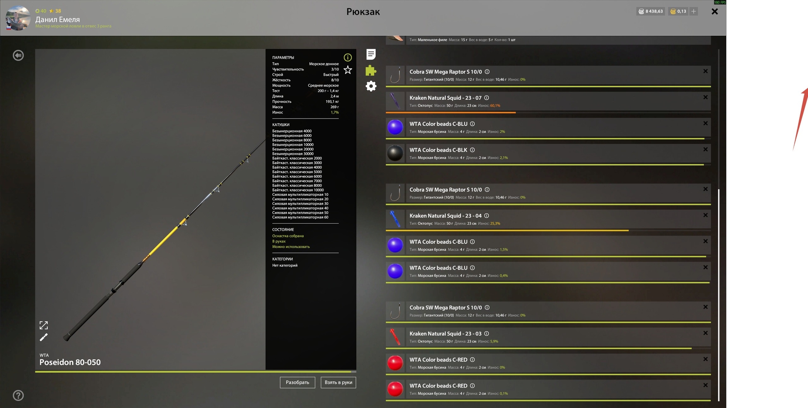Select the Kraken Natural Squid - 23 - 03 name
The width and height of the screenshot is (808, 408).
pos(445,334)
